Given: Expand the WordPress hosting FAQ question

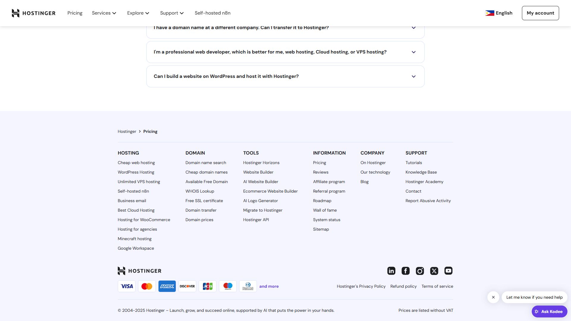Looking at the screenshot, I should coord(285,76).
